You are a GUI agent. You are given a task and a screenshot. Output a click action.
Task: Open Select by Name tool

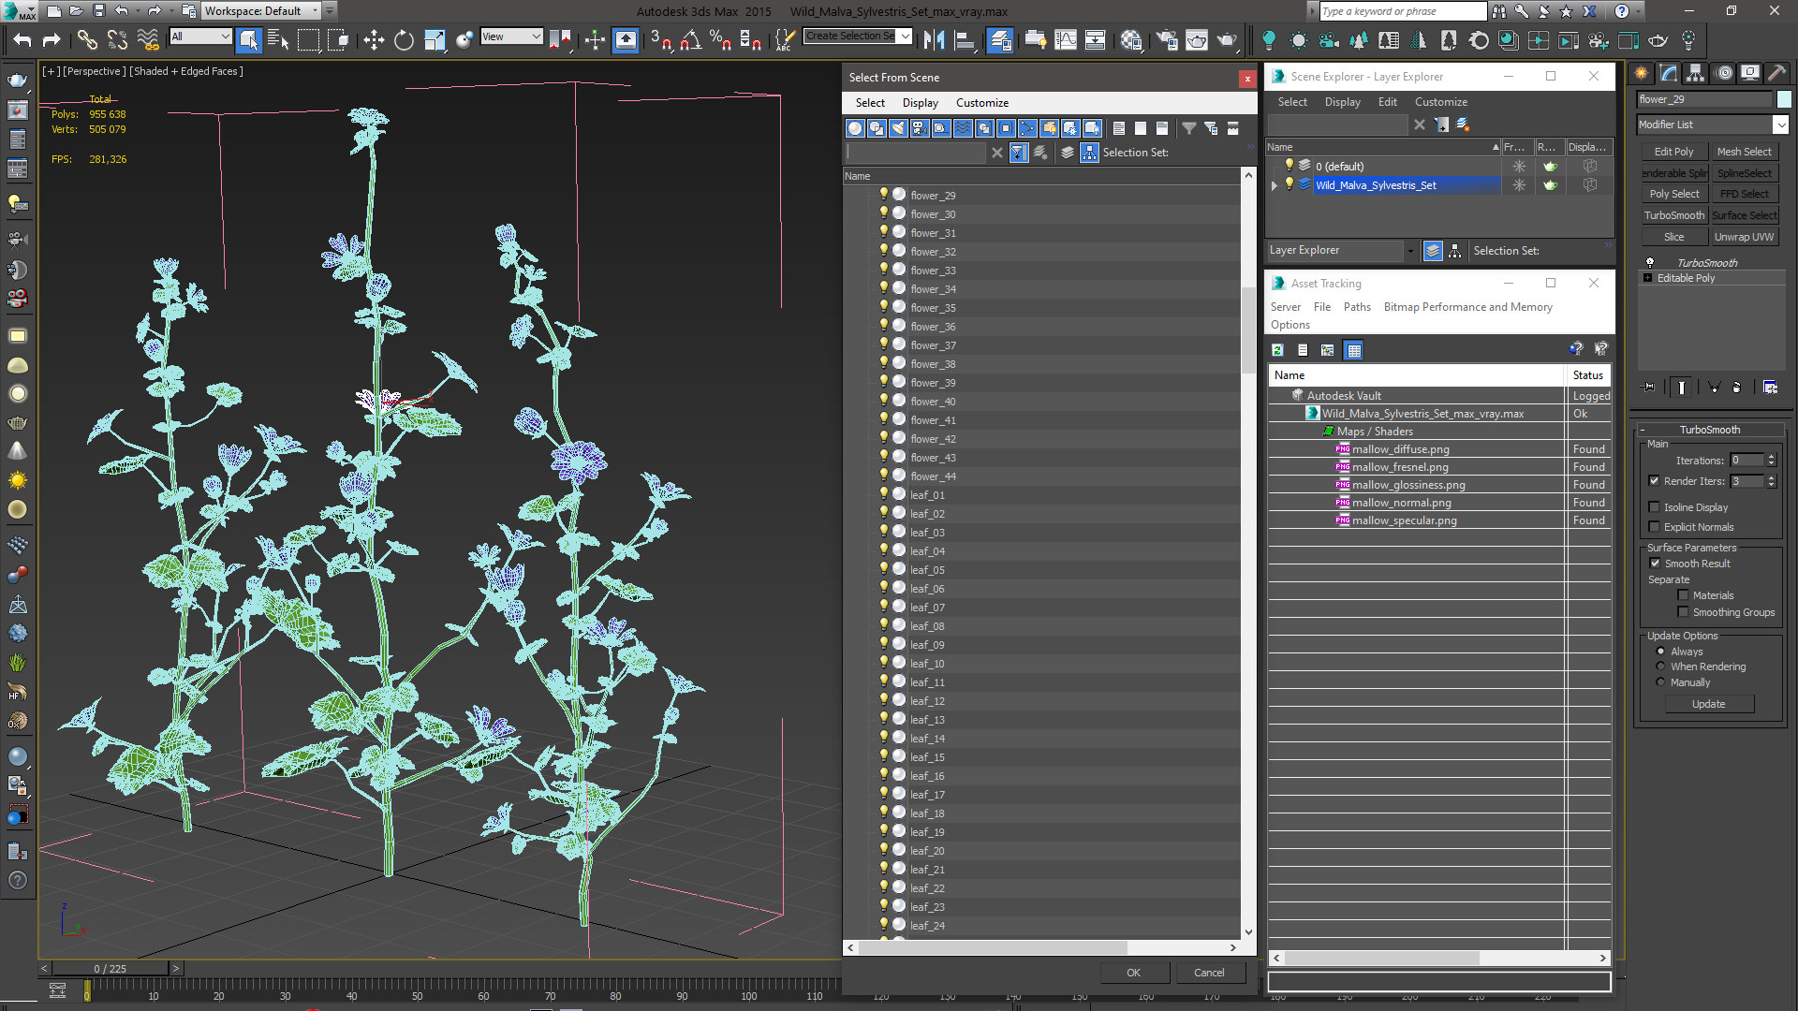tap(278, 39)
